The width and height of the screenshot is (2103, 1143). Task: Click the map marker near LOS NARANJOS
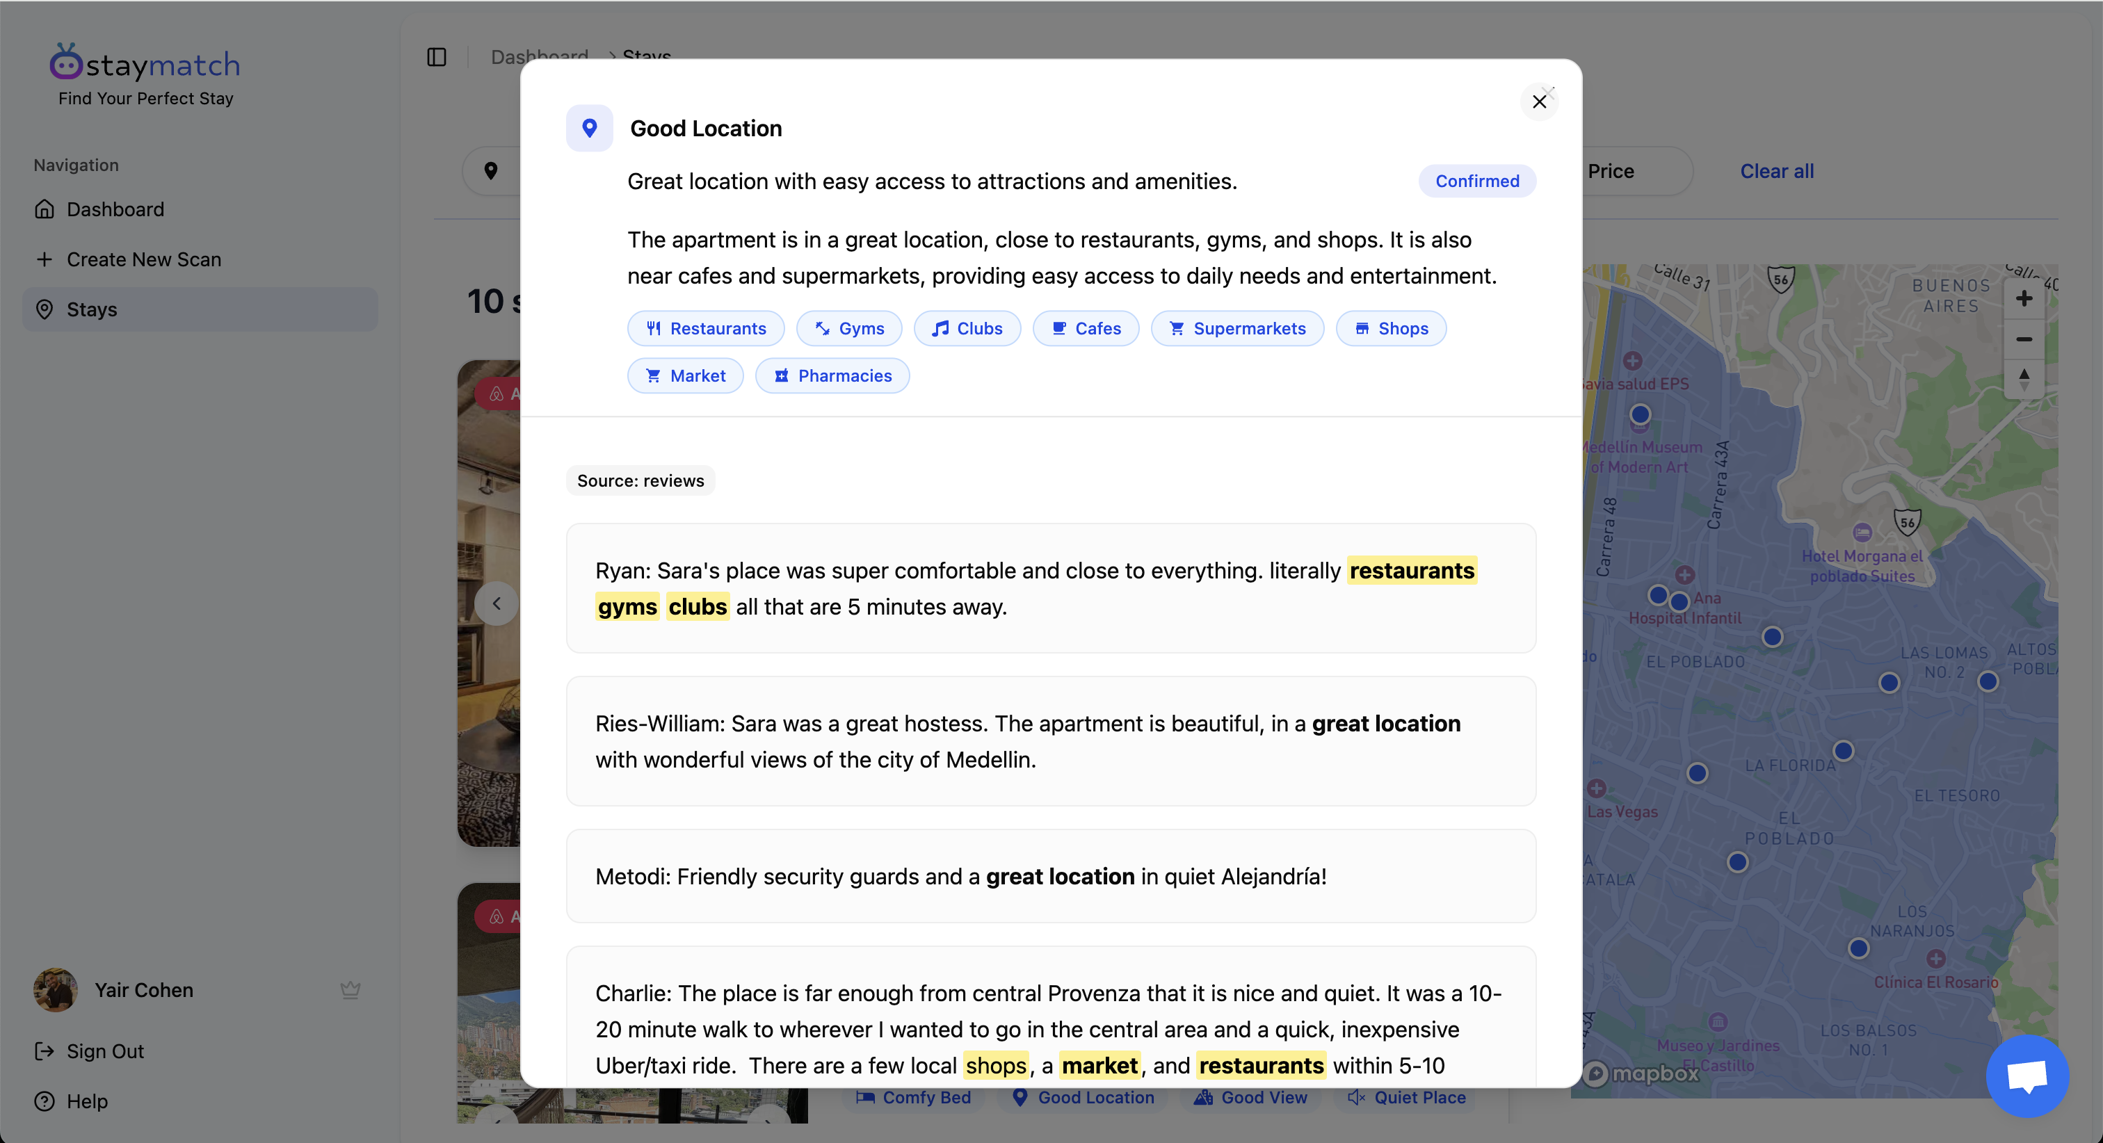pos(1858,948)
